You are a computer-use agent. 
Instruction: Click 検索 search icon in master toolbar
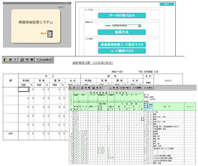(114, 88)
